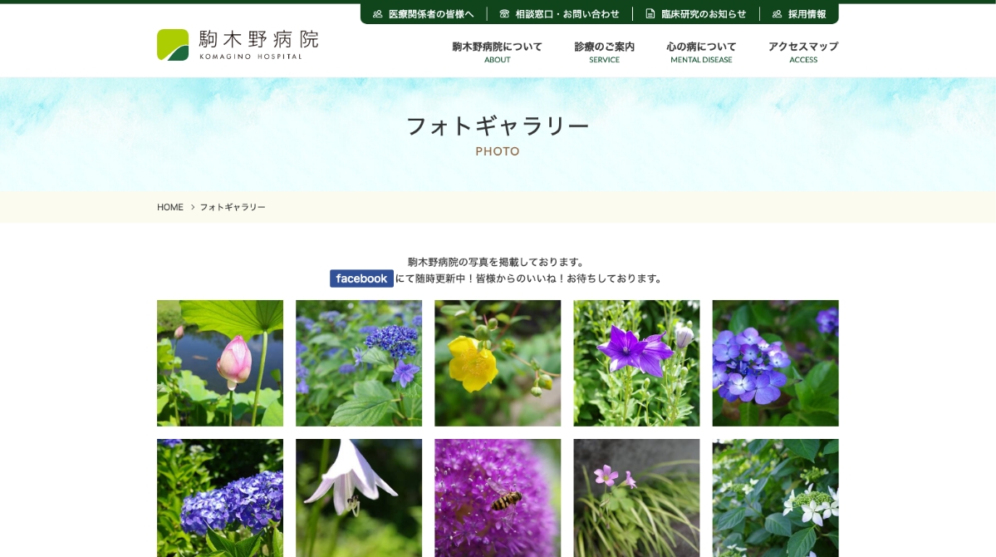Open 駒木野病院について ABOUT menu
This screenshot has width=996, height=557.
tap(497, 52)
